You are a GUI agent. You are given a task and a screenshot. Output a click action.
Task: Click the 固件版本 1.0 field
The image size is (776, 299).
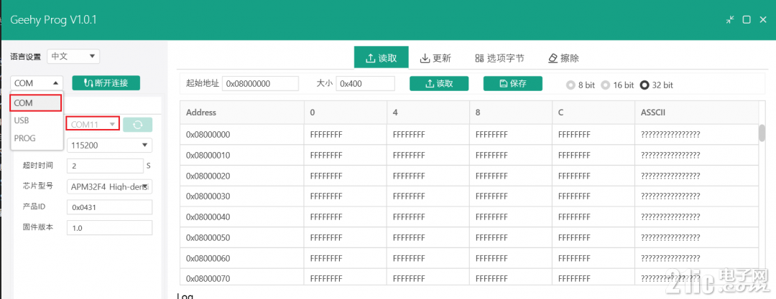(x=109, y=228)
